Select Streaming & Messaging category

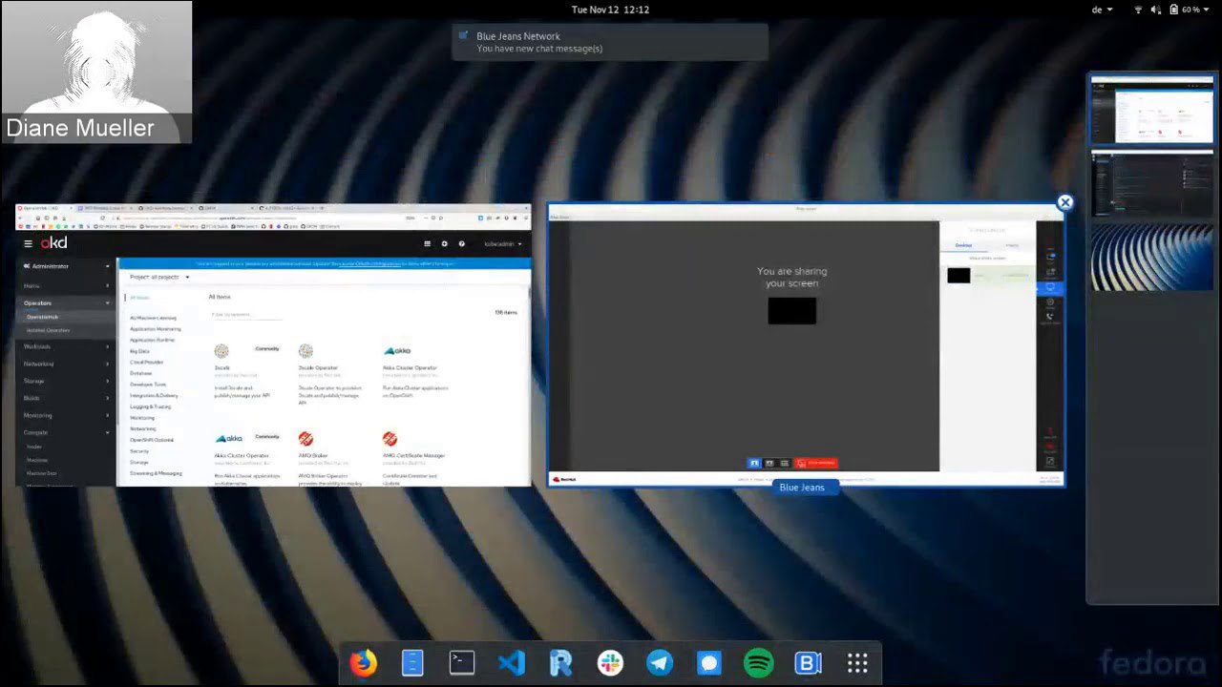coord(156,473)
